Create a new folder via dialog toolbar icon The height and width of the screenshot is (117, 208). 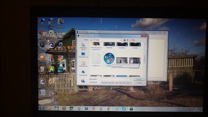tap(130, 40)
